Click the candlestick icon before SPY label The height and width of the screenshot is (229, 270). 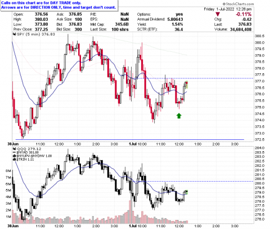pos(14,34)
